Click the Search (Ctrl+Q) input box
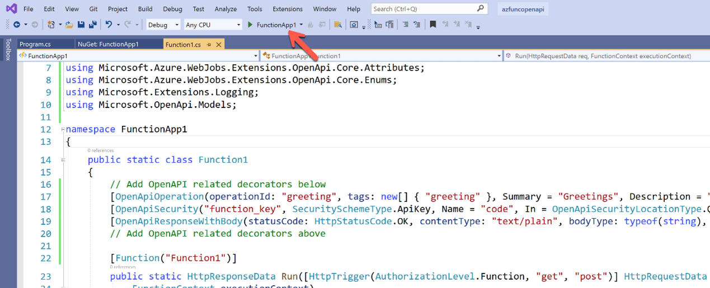 (x=429, y=8)
